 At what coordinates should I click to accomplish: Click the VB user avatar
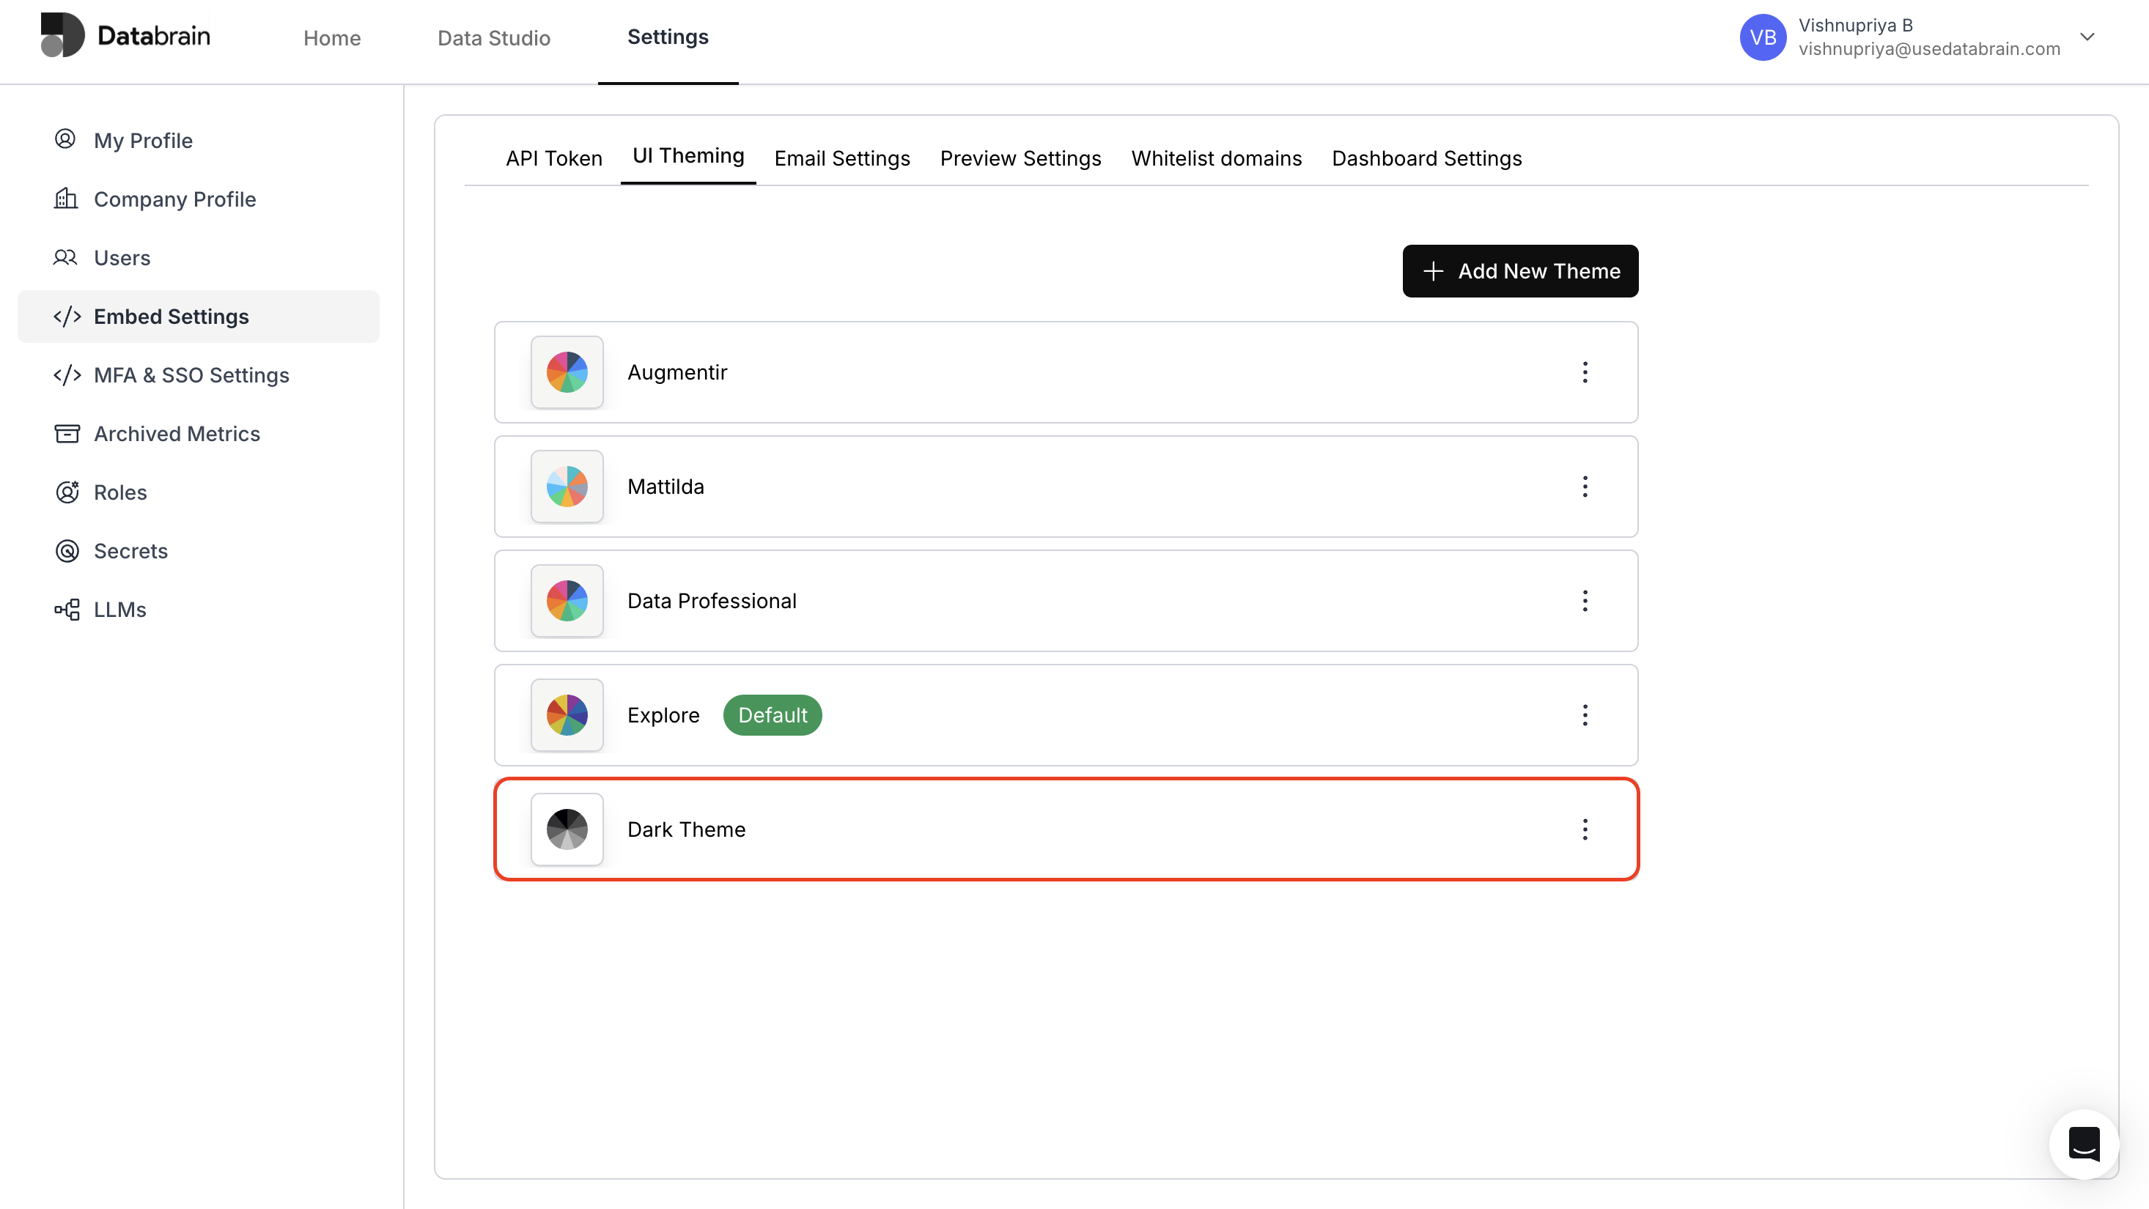point(1762,37)
